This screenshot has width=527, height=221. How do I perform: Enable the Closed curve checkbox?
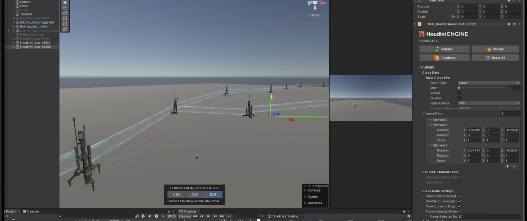click(x=459, y=93)
